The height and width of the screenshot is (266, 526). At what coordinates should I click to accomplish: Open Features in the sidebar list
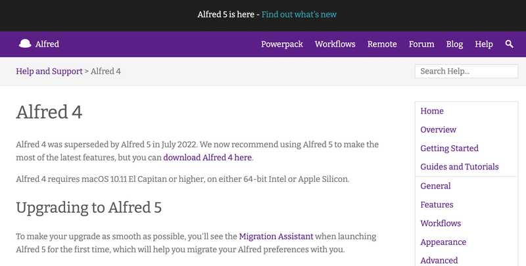(x=437, y=204)
